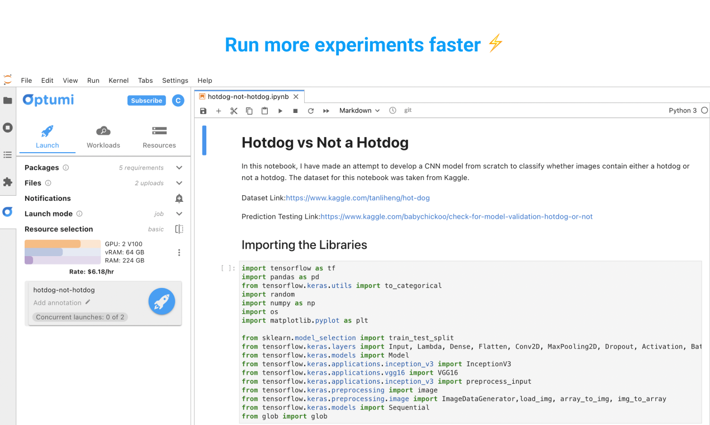Image resolution: width=710 pixels, height=425 pixels.
Task: Toggle the resource selection view icon
Action: click(179, 229)
